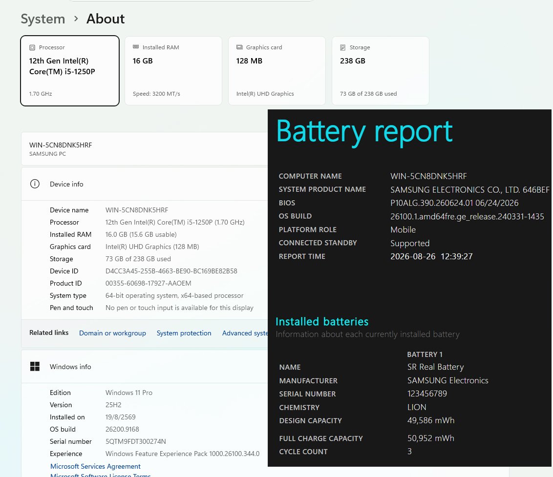Screen dimensions: 553x477
Task: Click the Graphics card icon
Action: (239, 47)
